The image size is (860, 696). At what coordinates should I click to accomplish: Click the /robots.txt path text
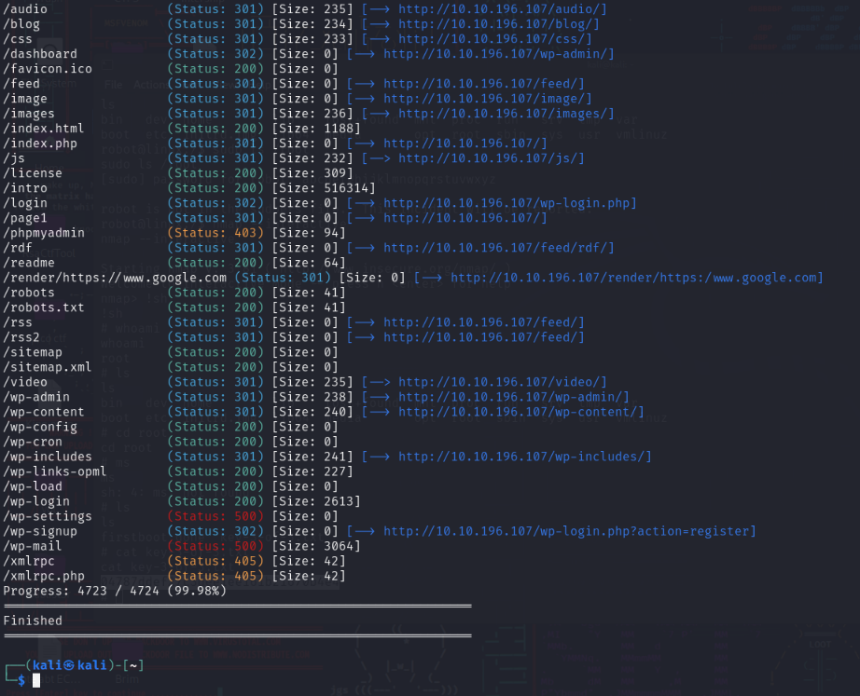coord(44,307)
